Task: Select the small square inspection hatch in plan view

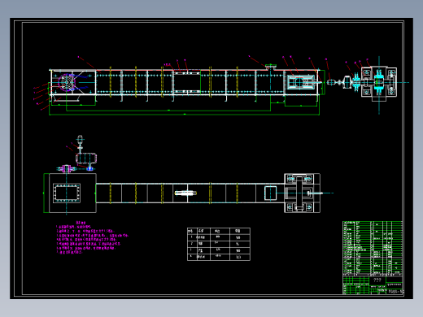Action: coord(270,193)
